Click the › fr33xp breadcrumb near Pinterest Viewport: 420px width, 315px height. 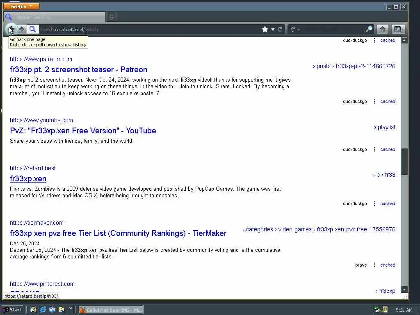[385, 291]
